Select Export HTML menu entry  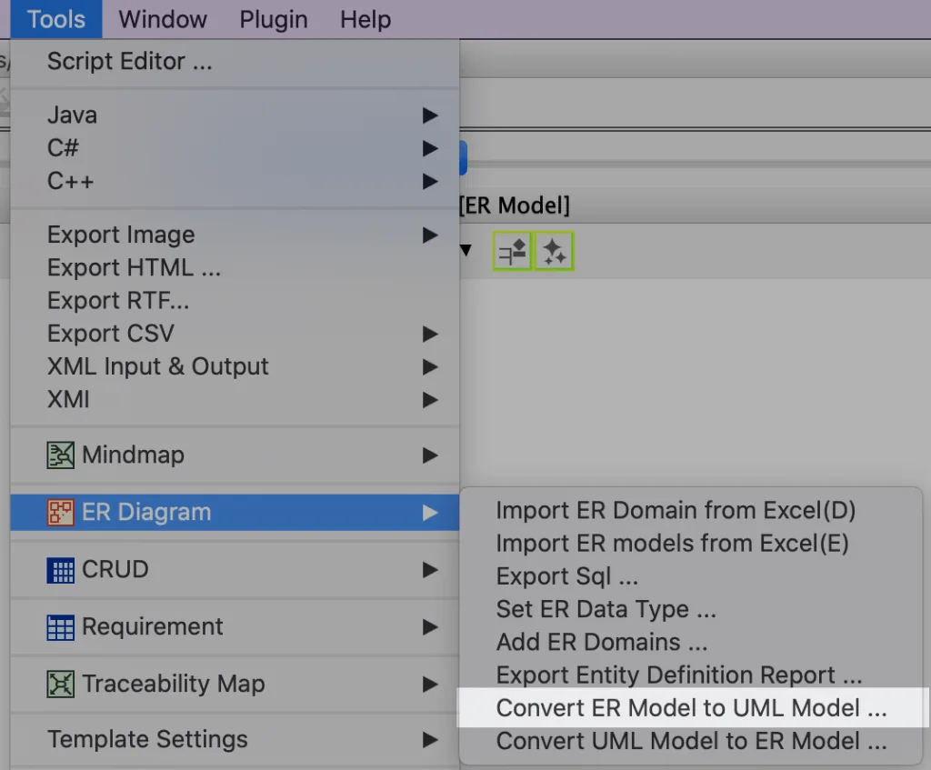click(x=235, y=268)
